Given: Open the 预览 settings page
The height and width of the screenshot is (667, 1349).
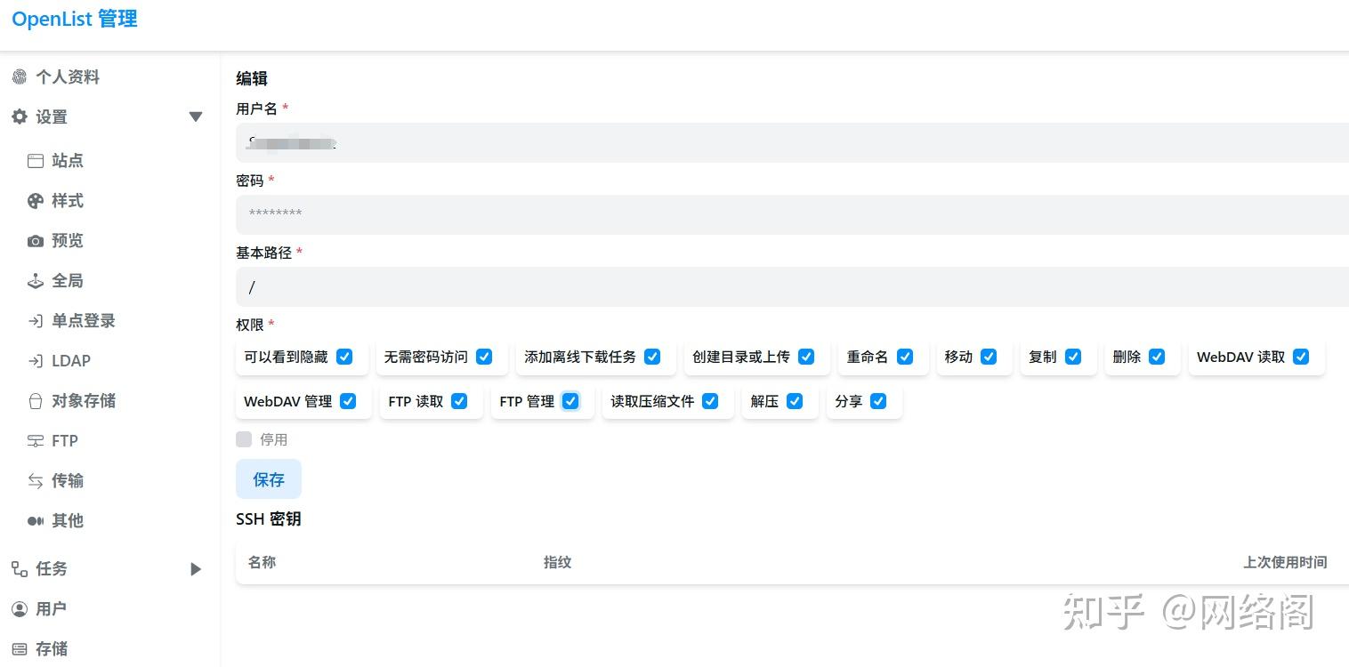Looking at the screenshot, I should (68, 240).
